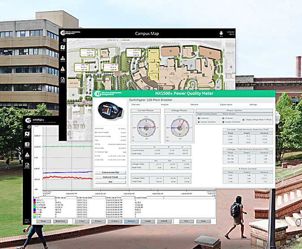Select the 1 Hour time range button
The height and width of the screenshot is (249, 302).
82,221
